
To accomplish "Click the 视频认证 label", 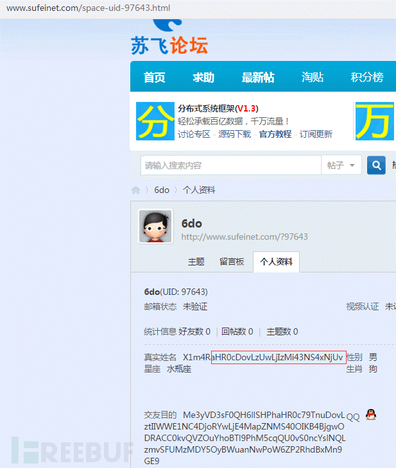I will click(363, 306).
